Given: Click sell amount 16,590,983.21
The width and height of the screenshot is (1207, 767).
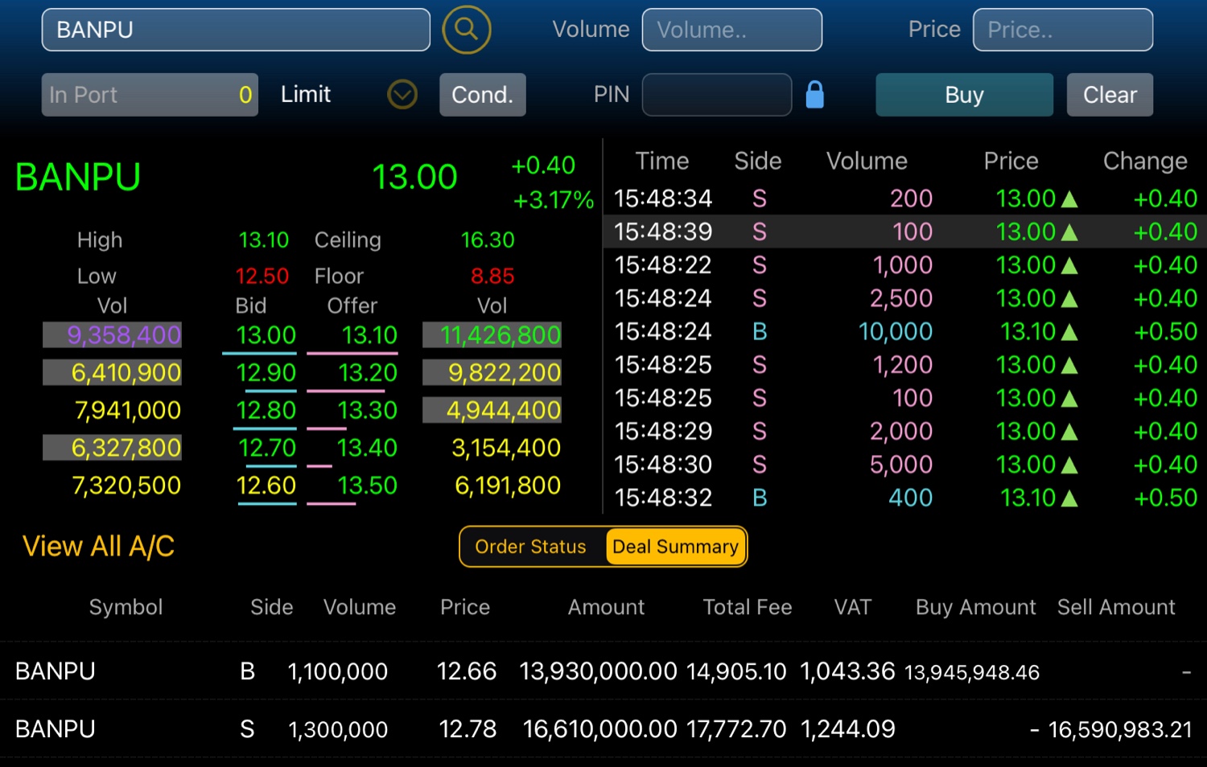Looking at the screenshot, I should [x=1120, y=730].
